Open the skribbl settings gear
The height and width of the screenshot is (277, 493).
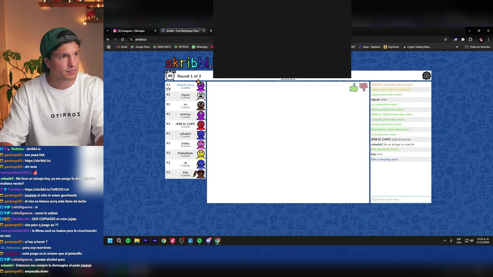coord(426,76)
